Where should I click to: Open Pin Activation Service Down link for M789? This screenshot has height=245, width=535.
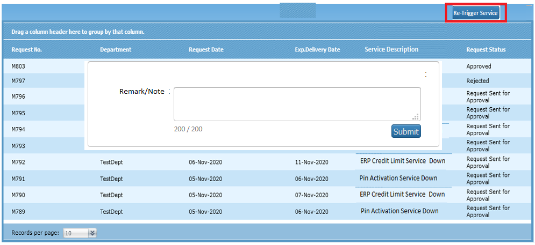click(400, 211)
